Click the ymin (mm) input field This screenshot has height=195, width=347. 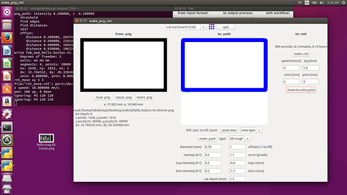[311, 81]
